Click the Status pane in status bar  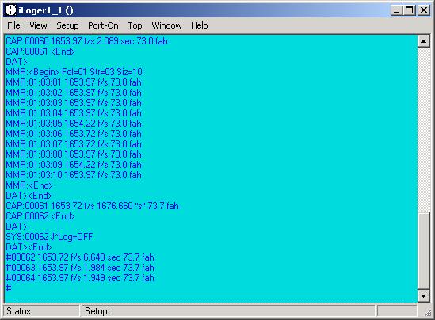pos(42,310)
